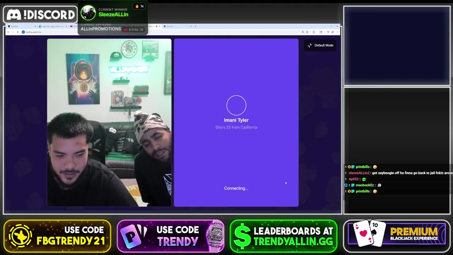
Task: Click the USE CODE FBGTRENDY21 banner
Action: point(57,236)
